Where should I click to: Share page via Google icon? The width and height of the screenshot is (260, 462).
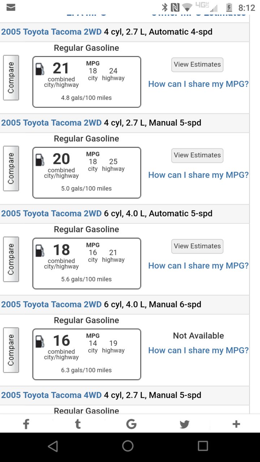[x=131, y=424]
